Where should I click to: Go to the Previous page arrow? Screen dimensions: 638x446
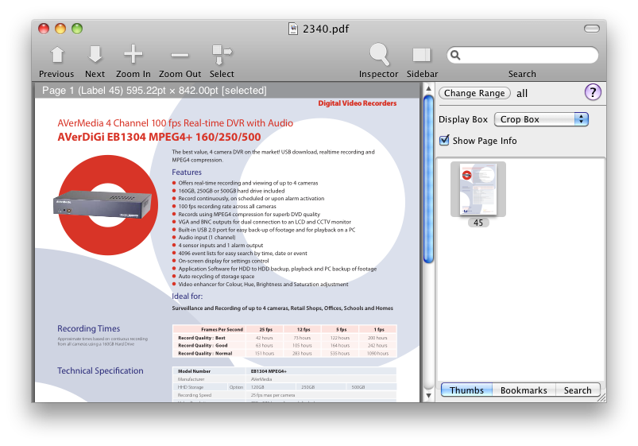point(57,55)
